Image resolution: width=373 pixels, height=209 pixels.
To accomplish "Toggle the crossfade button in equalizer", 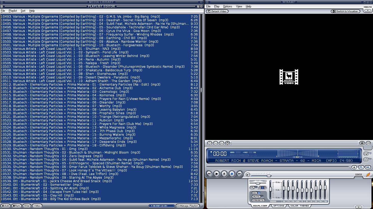I will click(x=252, y=188).
